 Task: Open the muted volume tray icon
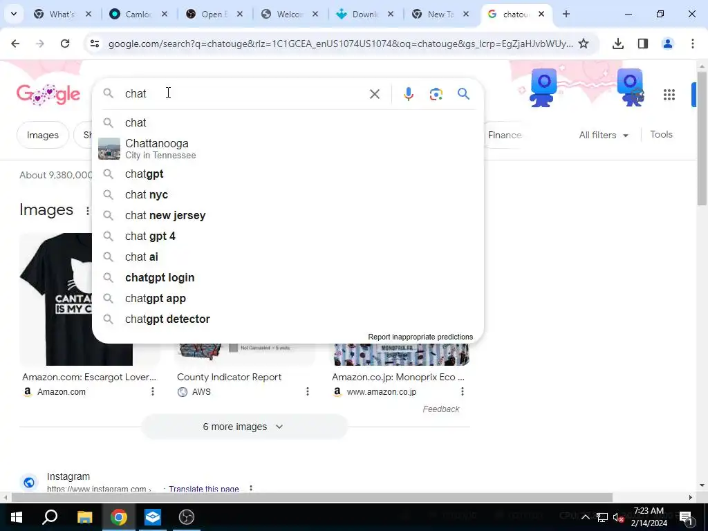618,517
